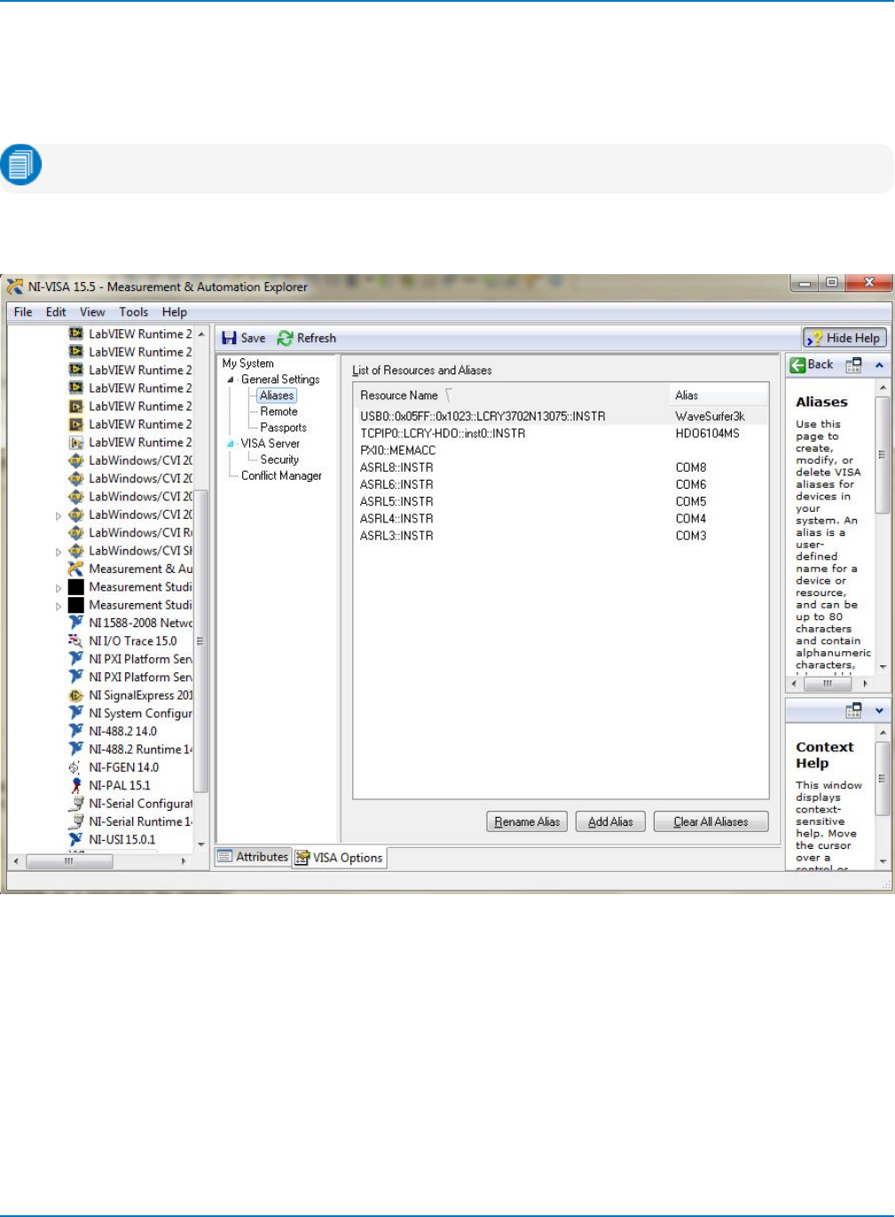895x1217 pixels.
Task: Select the USB0 LCRY3702N13075 resource row
Action: coord(561,416)
